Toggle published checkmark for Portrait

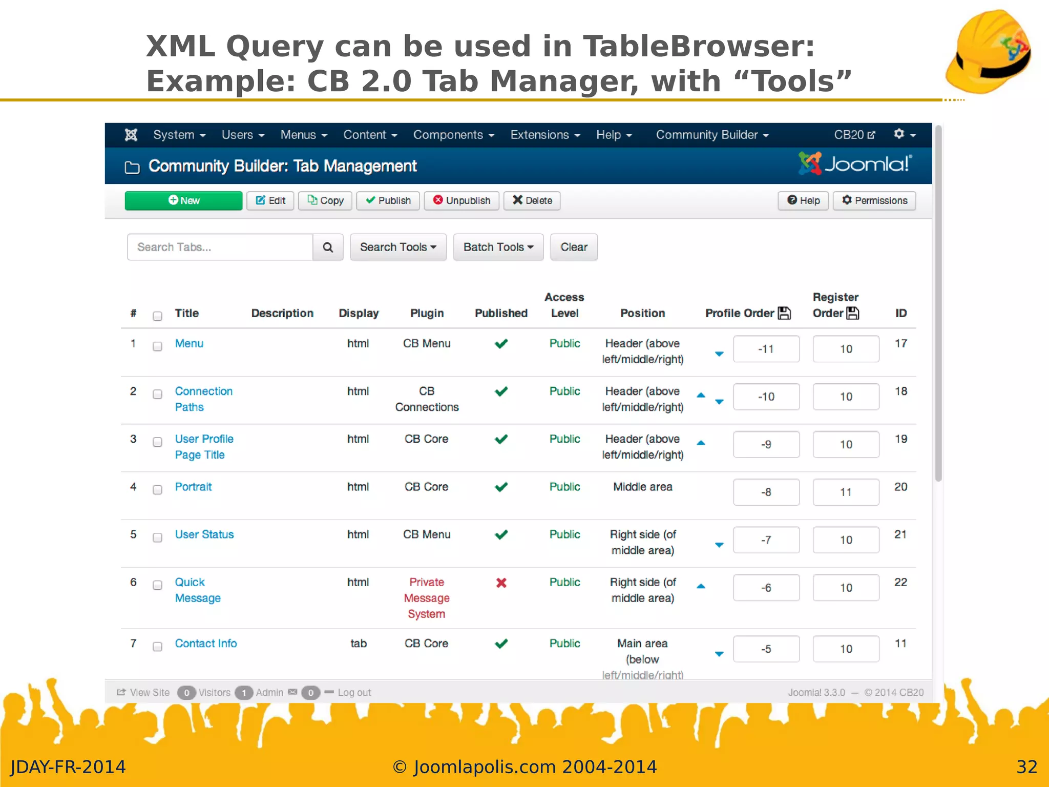click(501, 487)
